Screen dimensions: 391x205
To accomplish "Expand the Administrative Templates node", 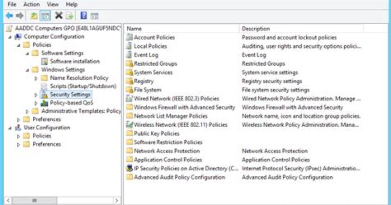I will pos(27,111).
